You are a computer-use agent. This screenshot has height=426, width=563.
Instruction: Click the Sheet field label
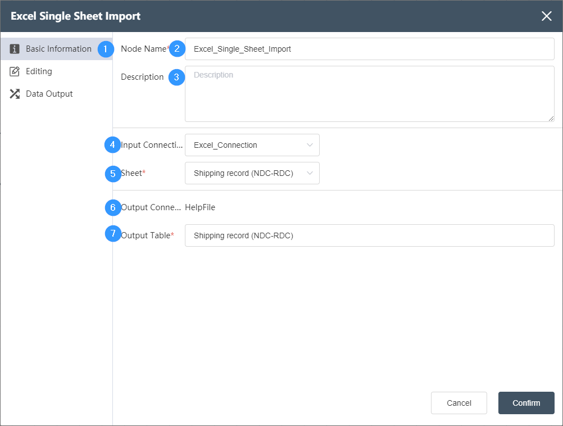[131, 173]
